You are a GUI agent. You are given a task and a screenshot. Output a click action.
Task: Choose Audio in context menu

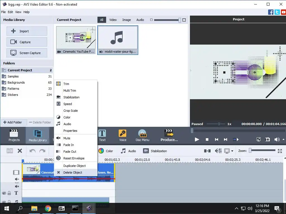76,124
